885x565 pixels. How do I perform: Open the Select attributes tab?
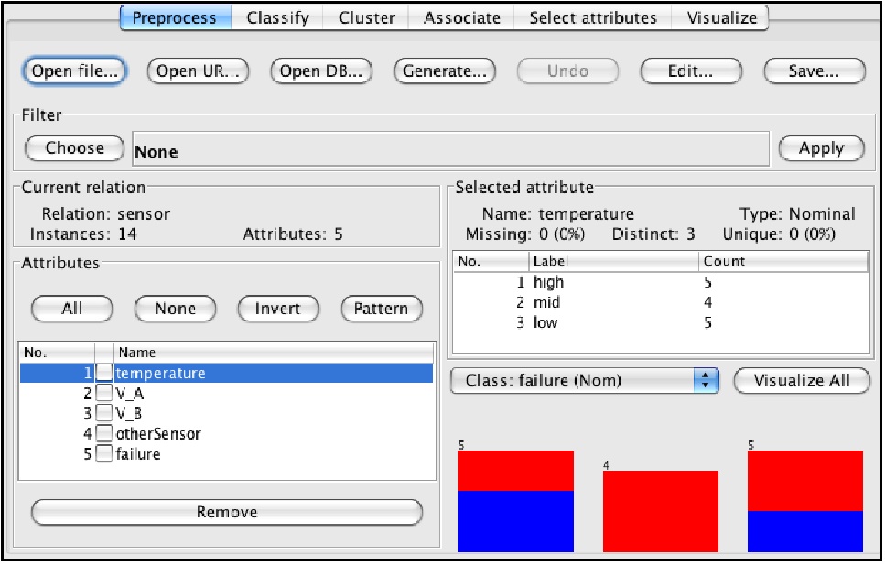pyautogui.click(x=593, y=18)
